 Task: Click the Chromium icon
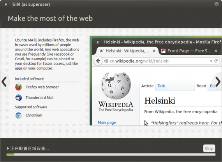[x=19, y=115]
